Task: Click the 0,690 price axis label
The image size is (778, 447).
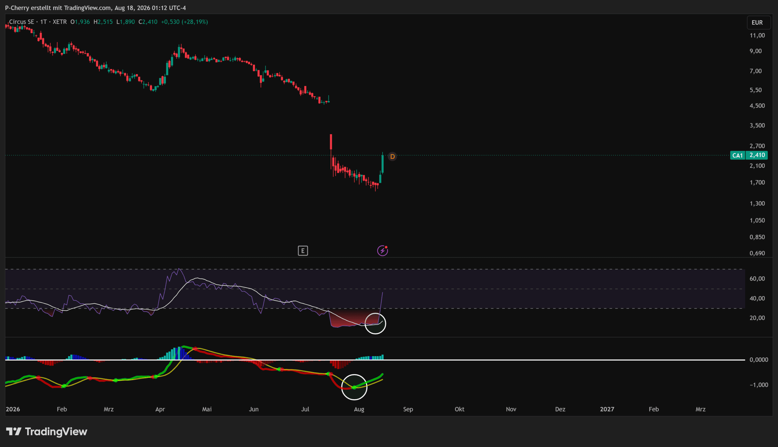Action: 757,253
